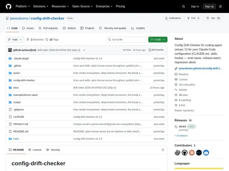Select the README tab

click(x=16, y=150)
